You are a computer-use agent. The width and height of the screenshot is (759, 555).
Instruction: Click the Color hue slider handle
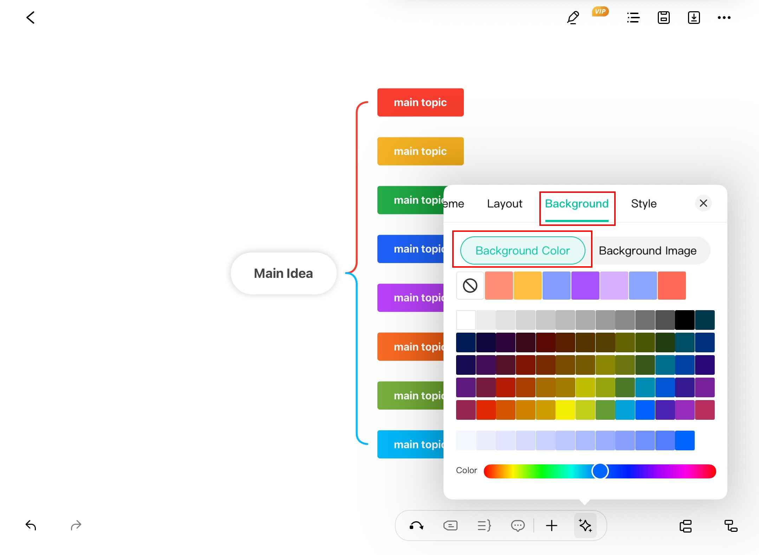click(600, 471)
